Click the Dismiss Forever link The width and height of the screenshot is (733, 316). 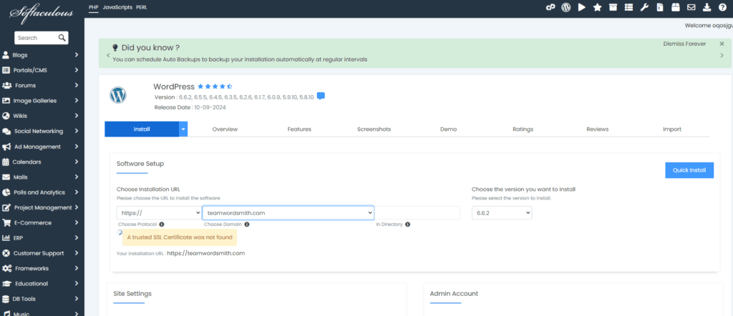[684, 44]
